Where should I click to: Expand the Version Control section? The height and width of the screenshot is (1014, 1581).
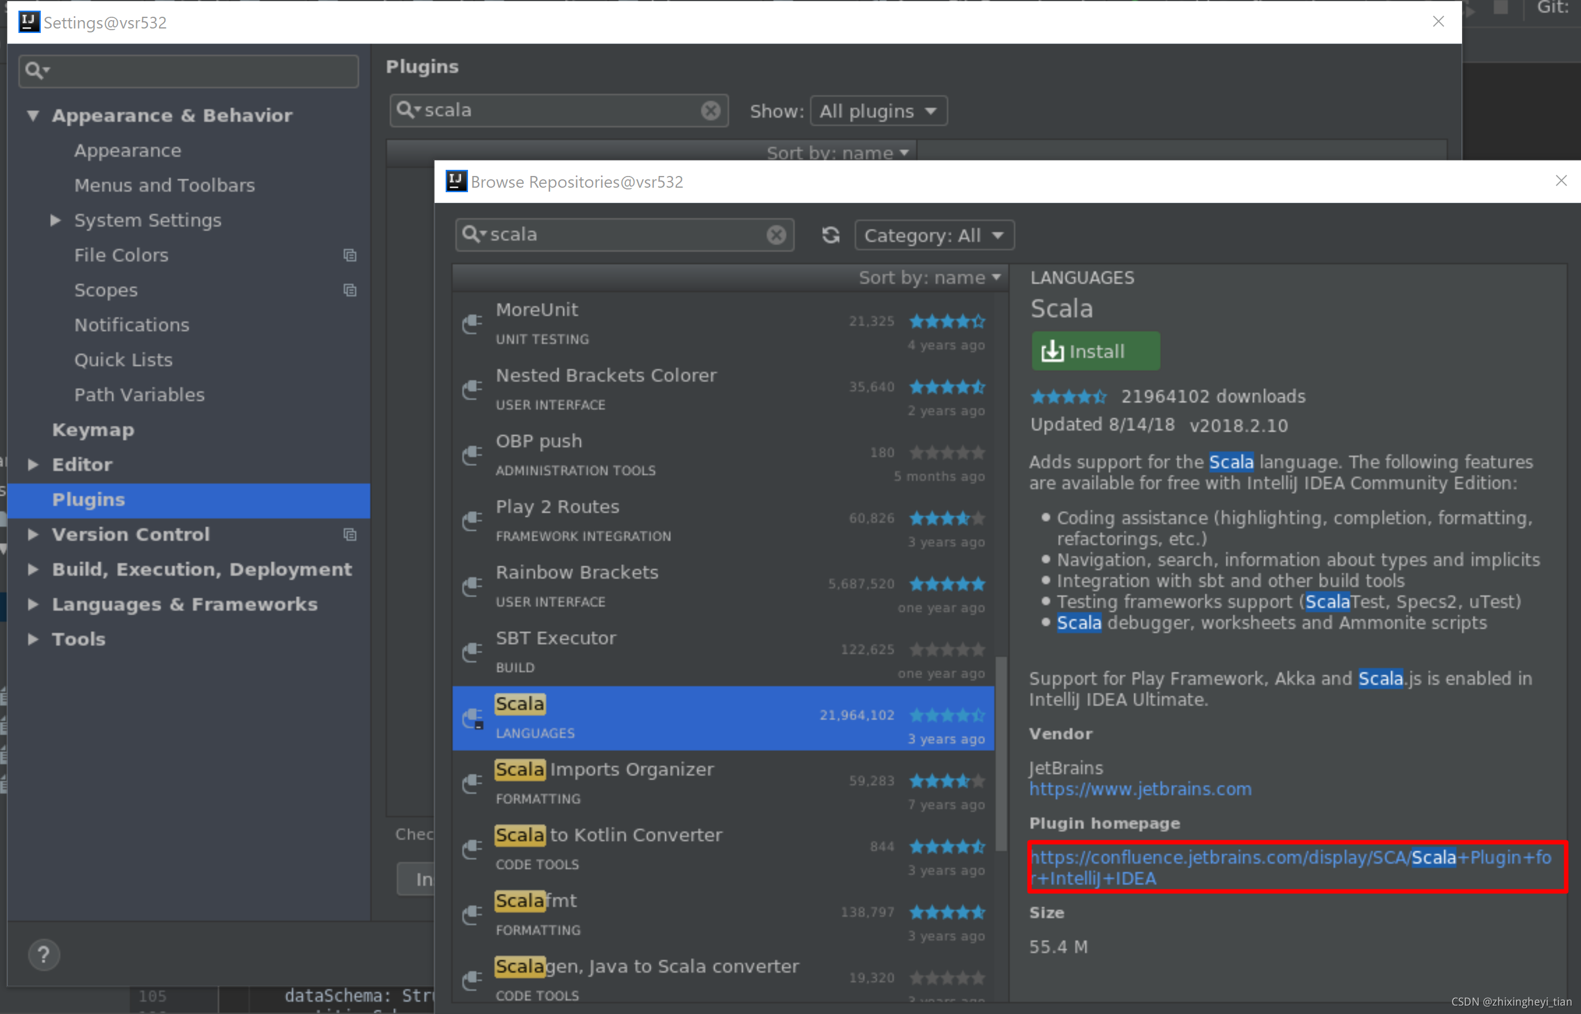coord(33,535)
